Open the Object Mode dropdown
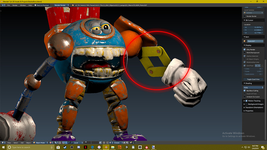The image size is (267, 150). point(41,143)
